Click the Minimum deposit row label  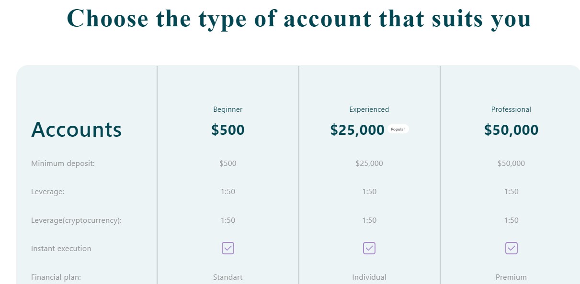(x=63, y=164)
